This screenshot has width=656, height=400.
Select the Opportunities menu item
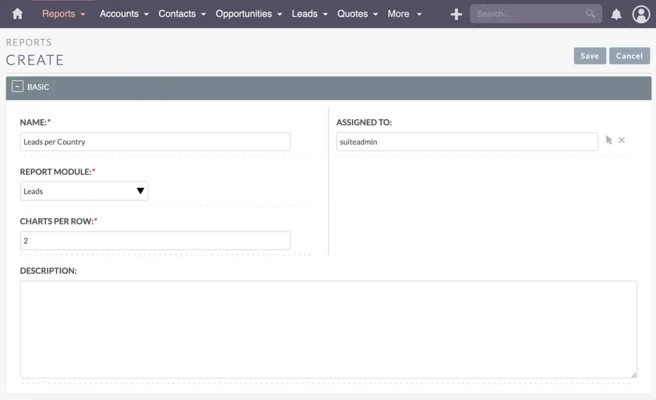coord(244,14)
